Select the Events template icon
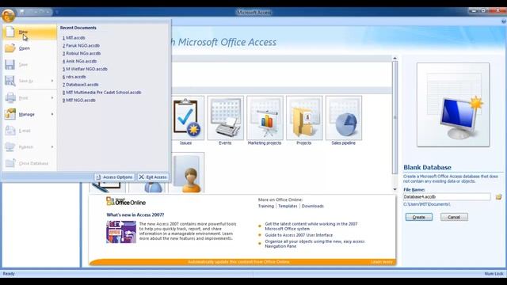The height and width of the screenshot is (285, 507). point(225,118)
